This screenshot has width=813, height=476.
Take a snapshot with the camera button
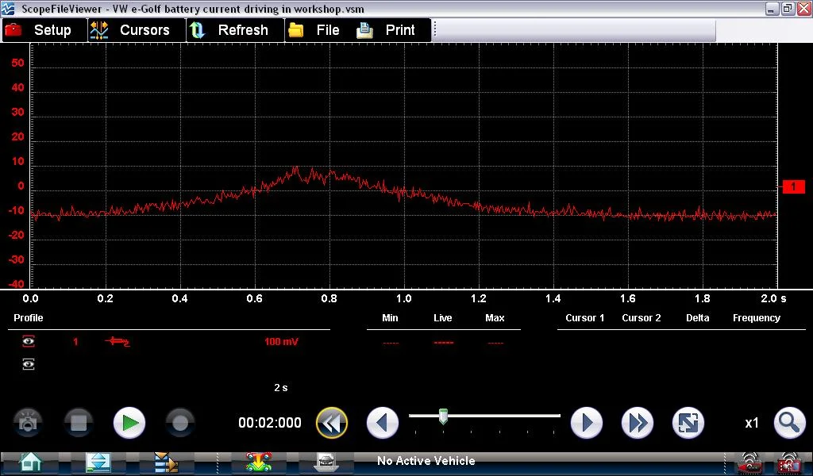tap(28, 423)
